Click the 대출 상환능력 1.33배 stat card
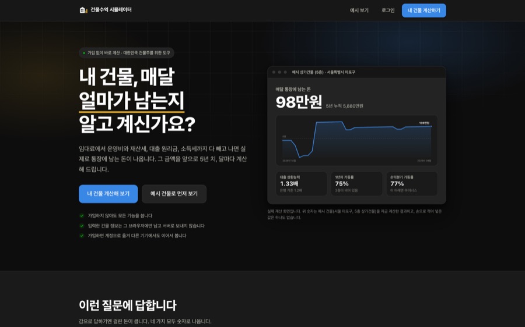The image size is (525, 327). point(302,184)
